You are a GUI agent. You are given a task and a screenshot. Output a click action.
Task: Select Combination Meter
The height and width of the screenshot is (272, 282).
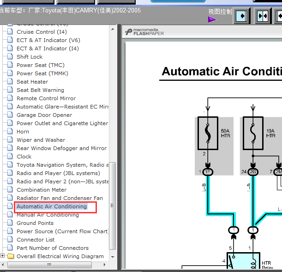[x=42, y=190]
